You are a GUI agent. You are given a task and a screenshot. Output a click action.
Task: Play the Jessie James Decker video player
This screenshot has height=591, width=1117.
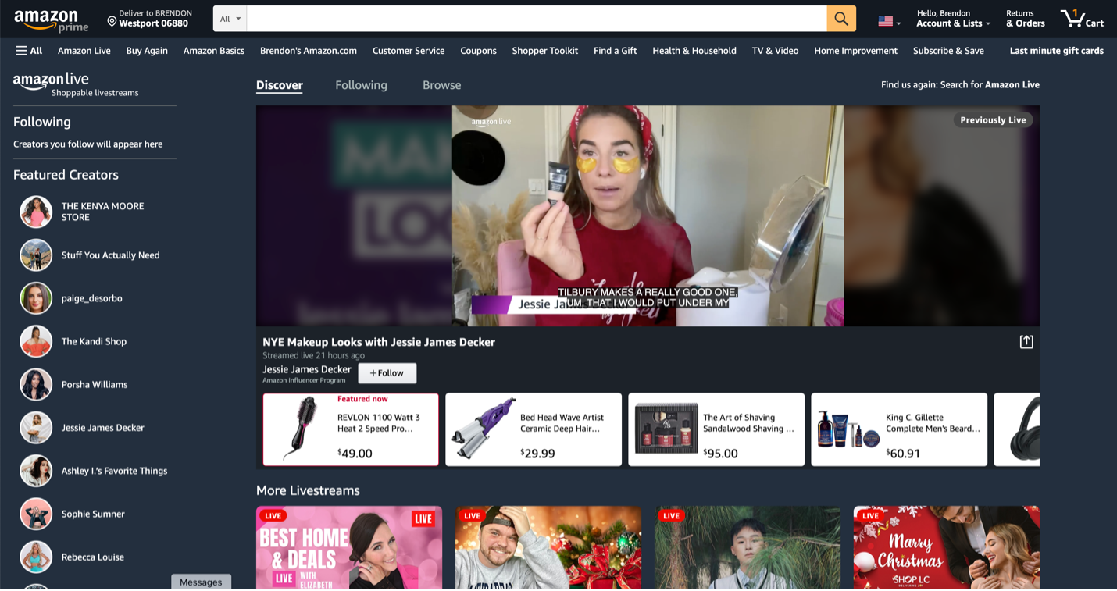(648, 215)
